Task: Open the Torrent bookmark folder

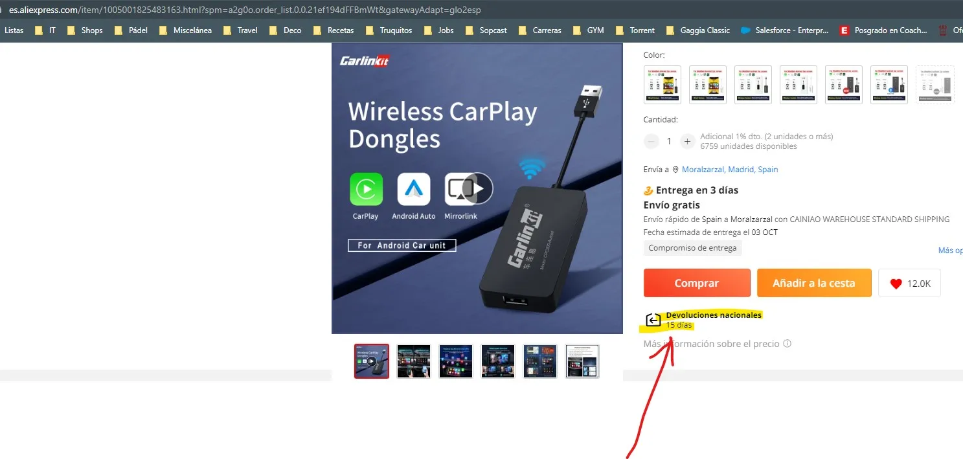Action: click(635, 30)
